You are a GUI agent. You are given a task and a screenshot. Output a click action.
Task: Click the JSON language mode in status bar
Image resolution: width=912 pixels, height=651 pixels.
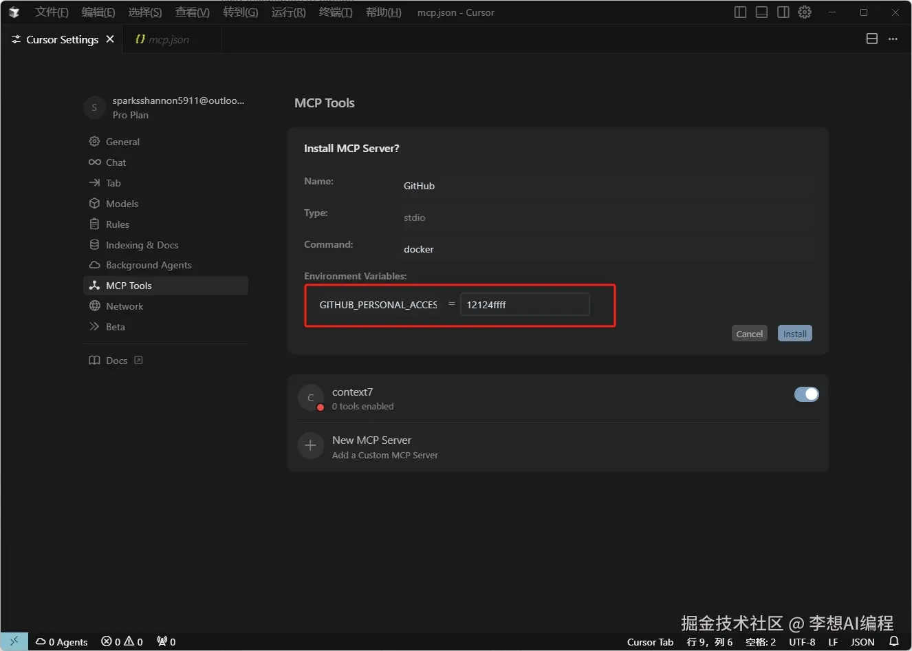point(863,641)
